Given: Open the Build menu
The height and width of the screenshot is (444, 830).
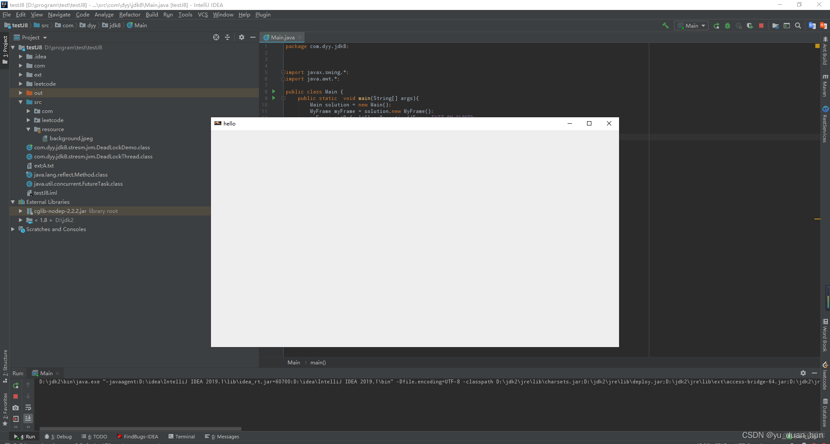Looking at the screenshot, I should (152, 15).
